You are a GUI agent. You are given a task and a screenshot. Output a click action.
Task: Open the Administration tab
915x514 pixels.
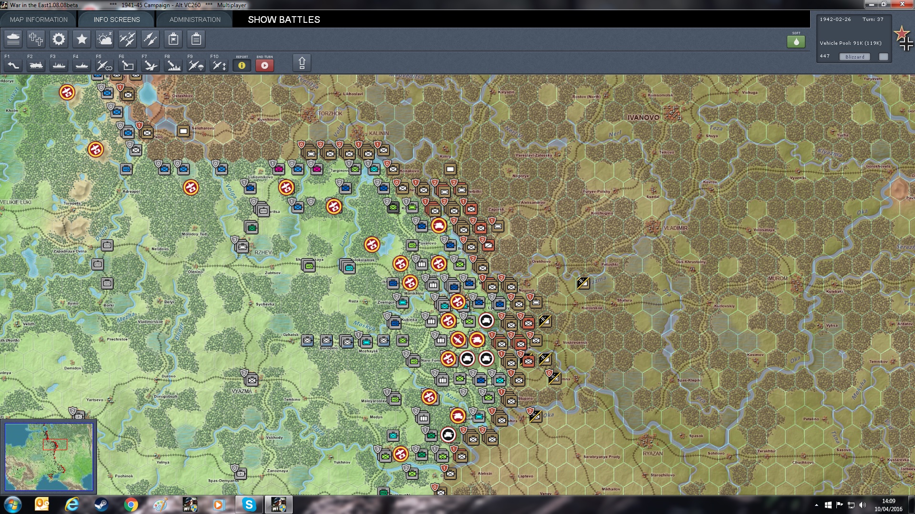pos(195,20)
